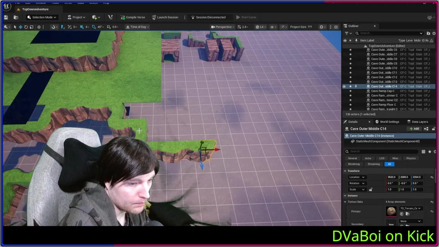
Task: Select the General filter tab
Action: pyautogui.click(x=352, y=158)
